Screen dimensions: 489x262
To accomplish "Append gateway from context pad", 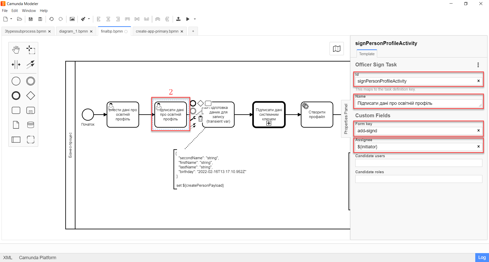I will pos(200,103).
